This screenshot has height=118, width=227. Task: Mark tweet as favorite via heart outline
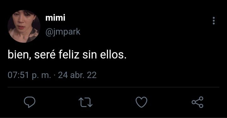pos(142,102)
